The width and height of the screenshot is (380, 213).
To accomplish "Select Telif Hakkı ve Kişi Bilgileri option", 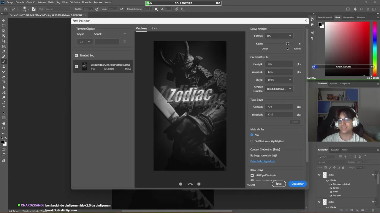I will click(x=252, y=141).
